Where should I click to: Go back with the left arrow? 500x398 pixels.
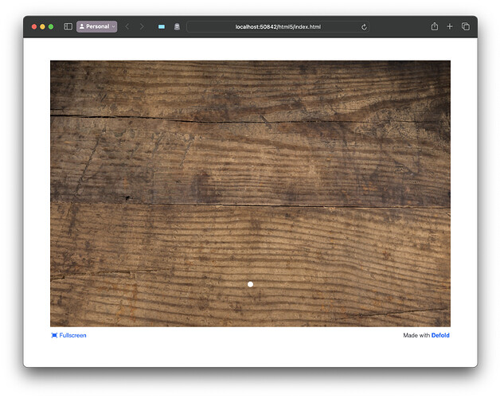(127, 26)
